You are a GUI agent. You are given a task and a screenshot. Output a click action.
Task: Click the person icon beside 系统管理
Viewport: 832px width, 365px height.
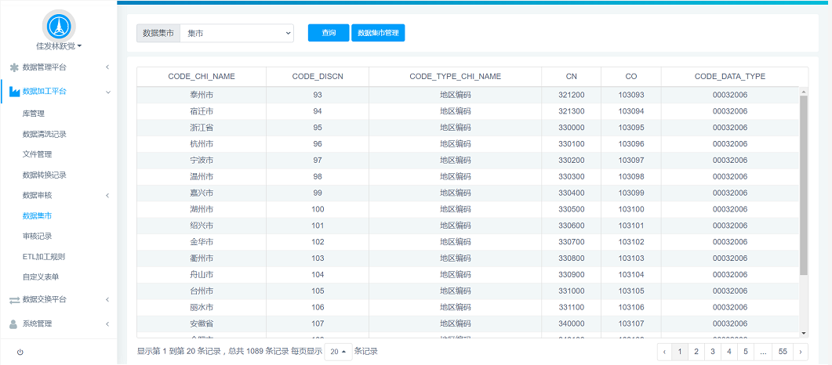point(14,323)
